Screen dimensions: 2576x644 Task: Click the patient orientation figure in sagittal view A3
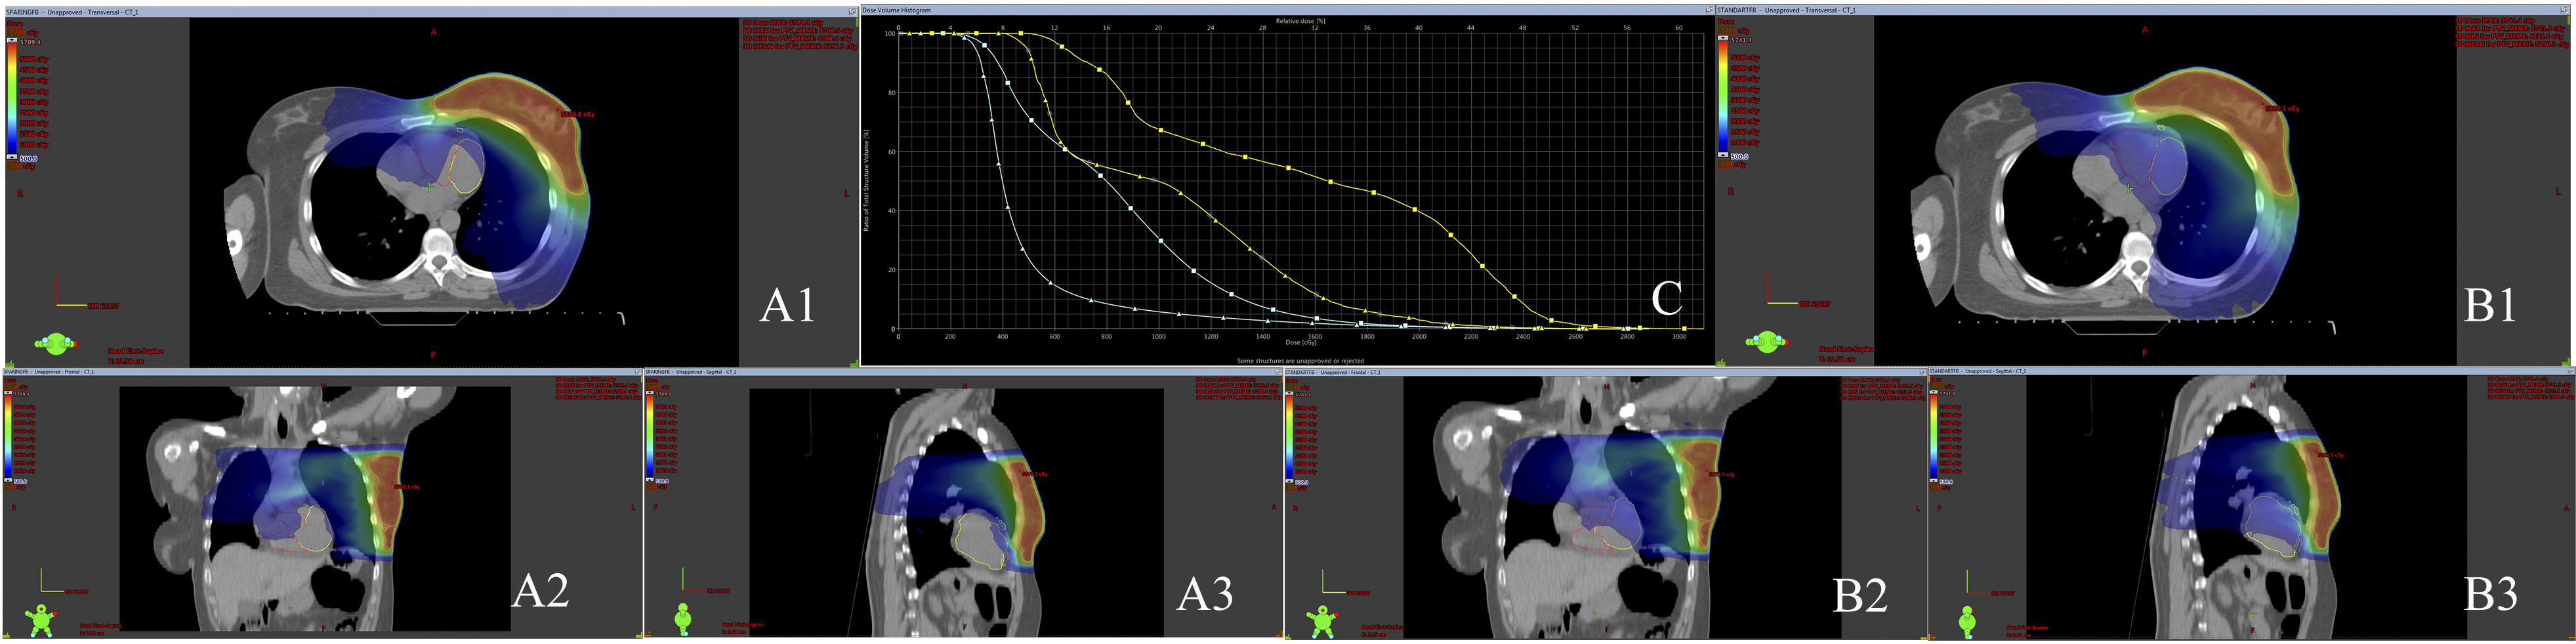[x=683, y=619]
